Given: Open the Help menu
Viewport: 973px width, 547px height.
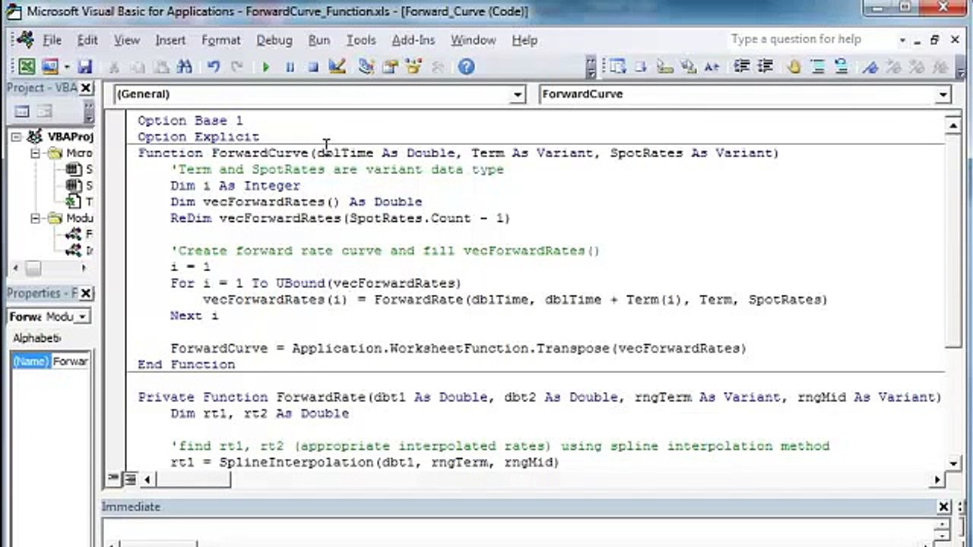Looking at the screenshot, I should click(525, 40).
